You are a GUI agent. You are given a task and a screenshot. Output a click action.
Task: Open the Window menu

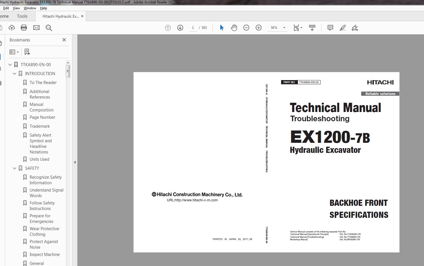30,8
